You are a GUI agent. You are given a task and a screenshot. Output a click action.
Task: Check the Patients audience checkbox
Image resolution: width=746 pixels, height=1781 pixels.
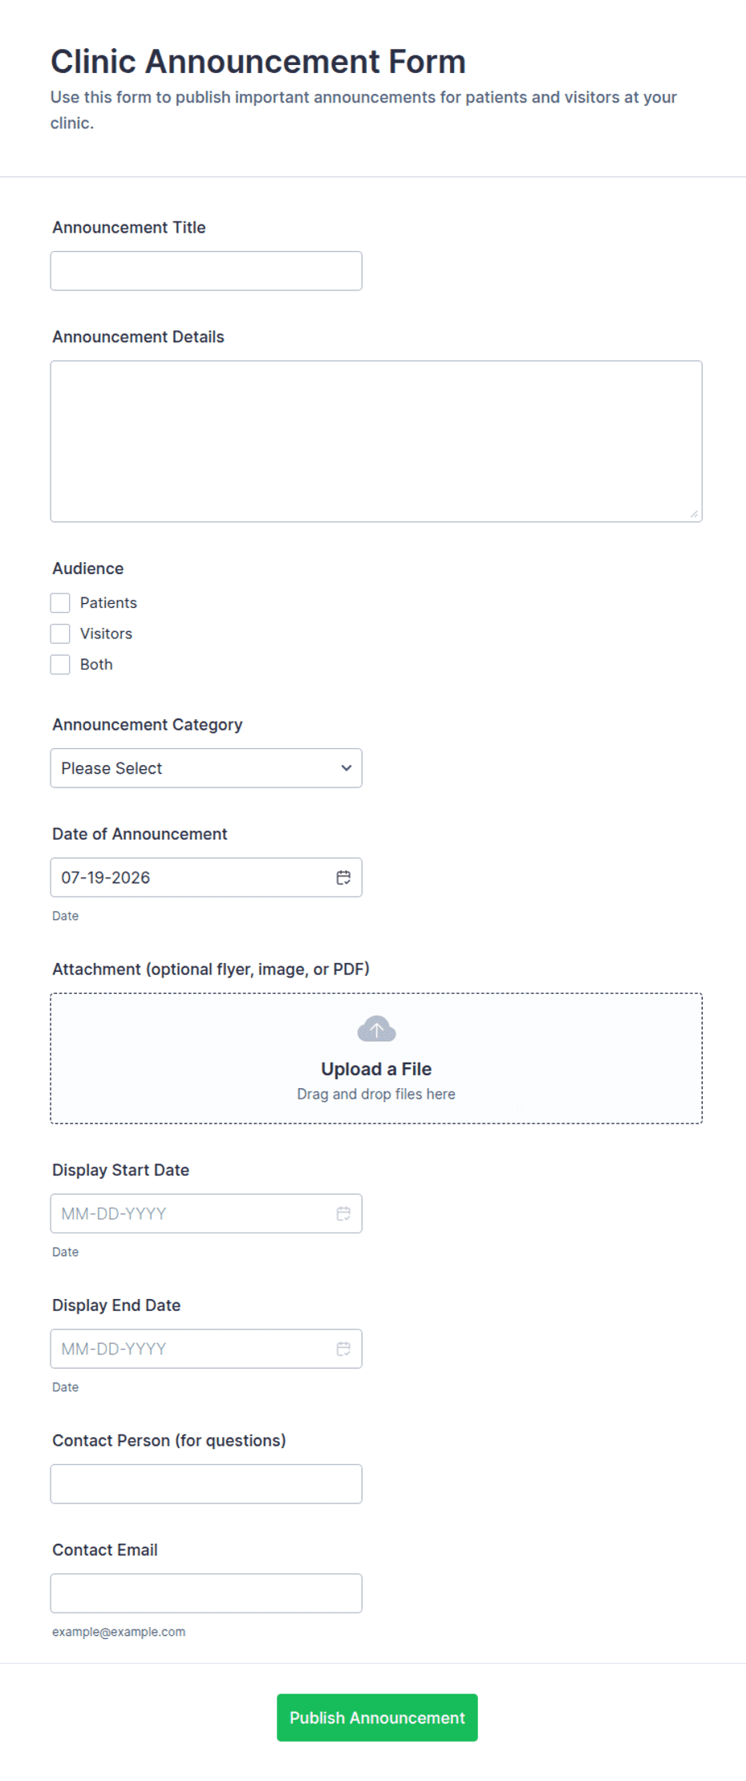point(60,603)
